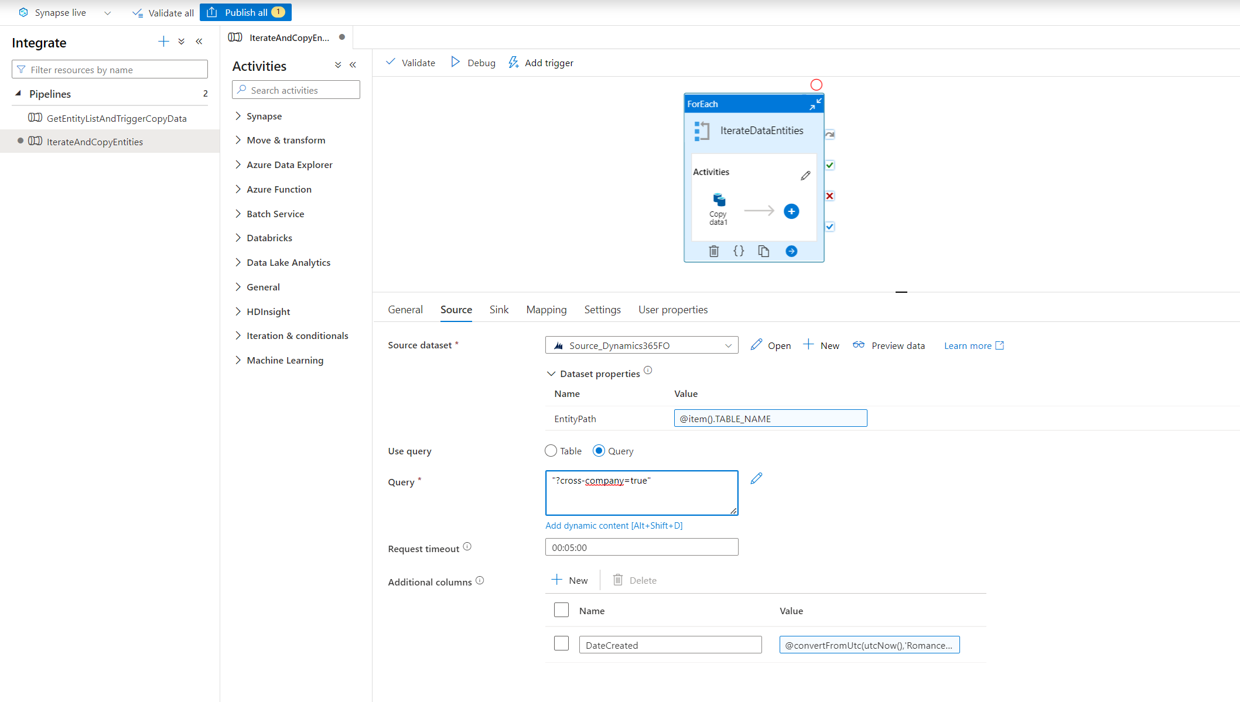Click the Query text area
The height and width of the screenshot is (702, 1240).
pyautogui.click(x=641, y=493)
